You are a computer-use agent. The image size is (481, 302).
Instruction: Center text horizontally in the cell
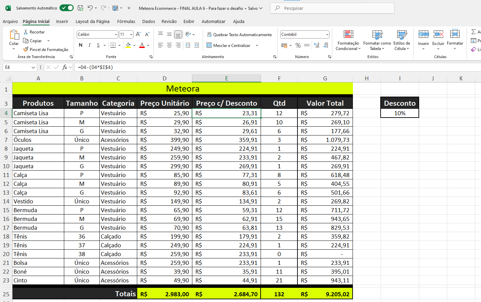click(169, 45)
